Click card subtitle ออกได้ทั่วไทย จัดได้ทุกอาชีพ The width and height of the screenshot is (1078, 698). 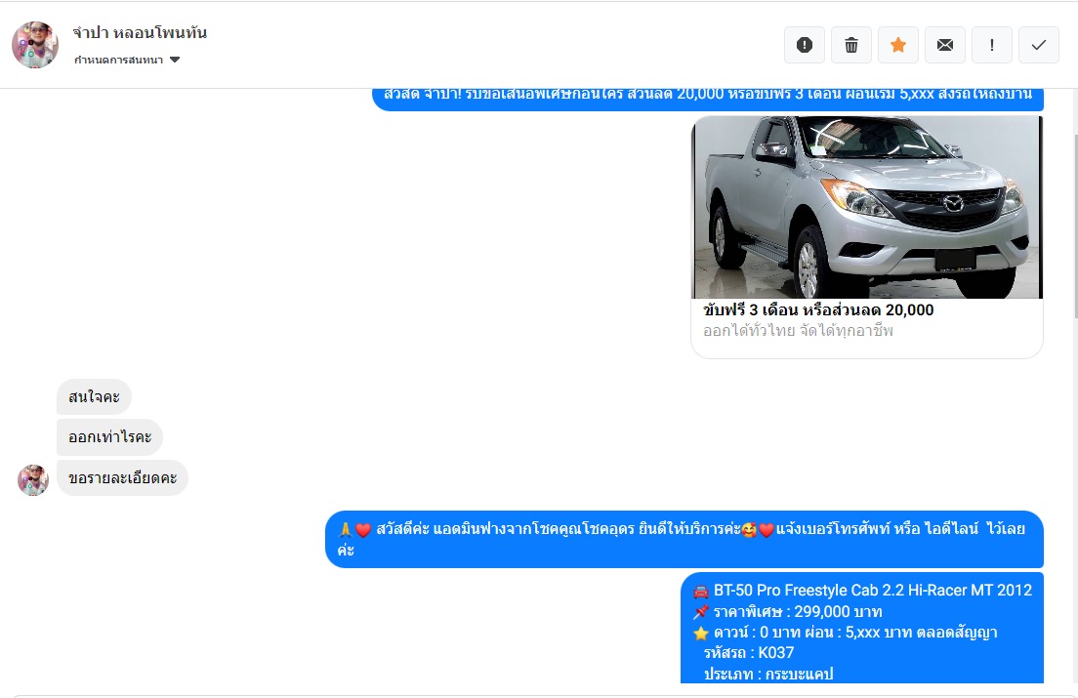(x=798, y=330)
